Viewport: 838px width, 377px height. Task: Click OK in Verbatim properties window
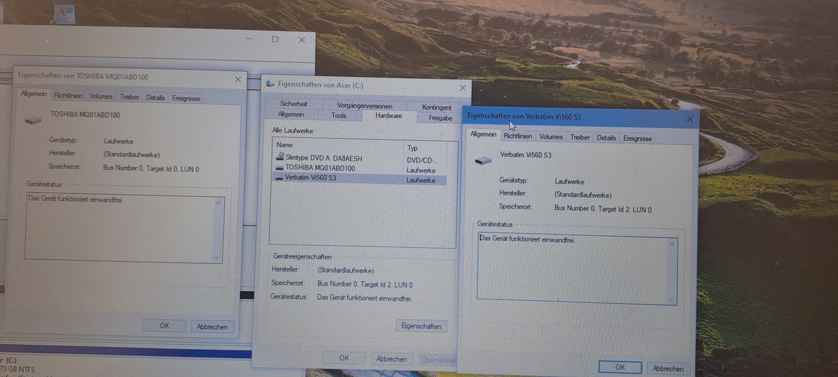tap(620, 367)
